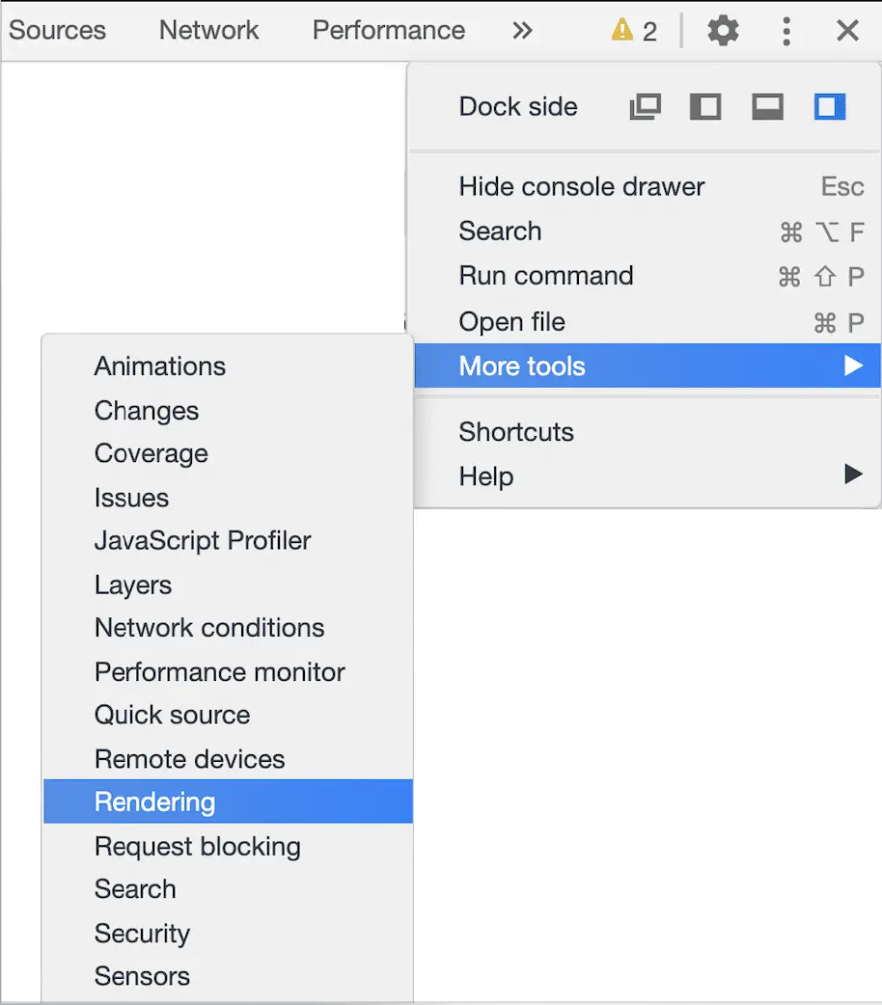Switch to the Network tab
This screenshot has width=882, height=1005.
pos(208,30)
